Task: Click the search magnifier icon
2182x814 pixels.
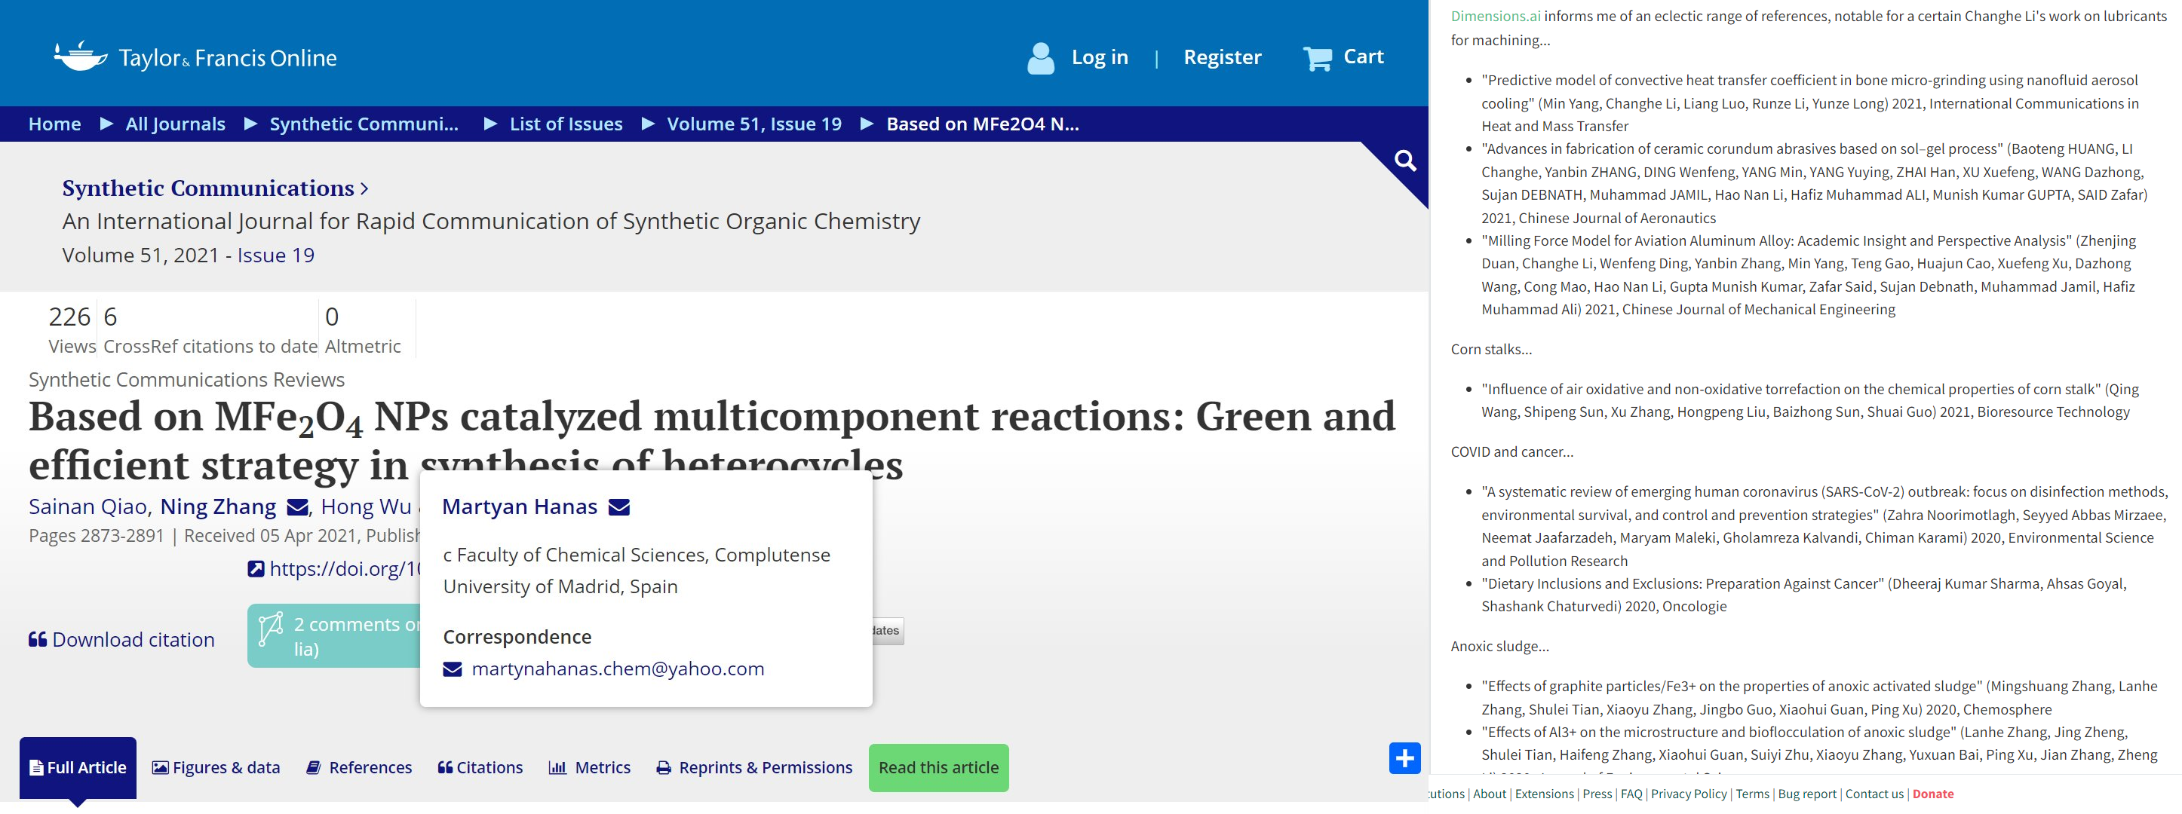Action: [1404, 161]
